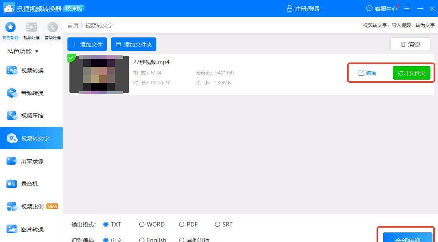
Task: Click the 27秒视频.mp4 video thumbnail
Action: 99,75
